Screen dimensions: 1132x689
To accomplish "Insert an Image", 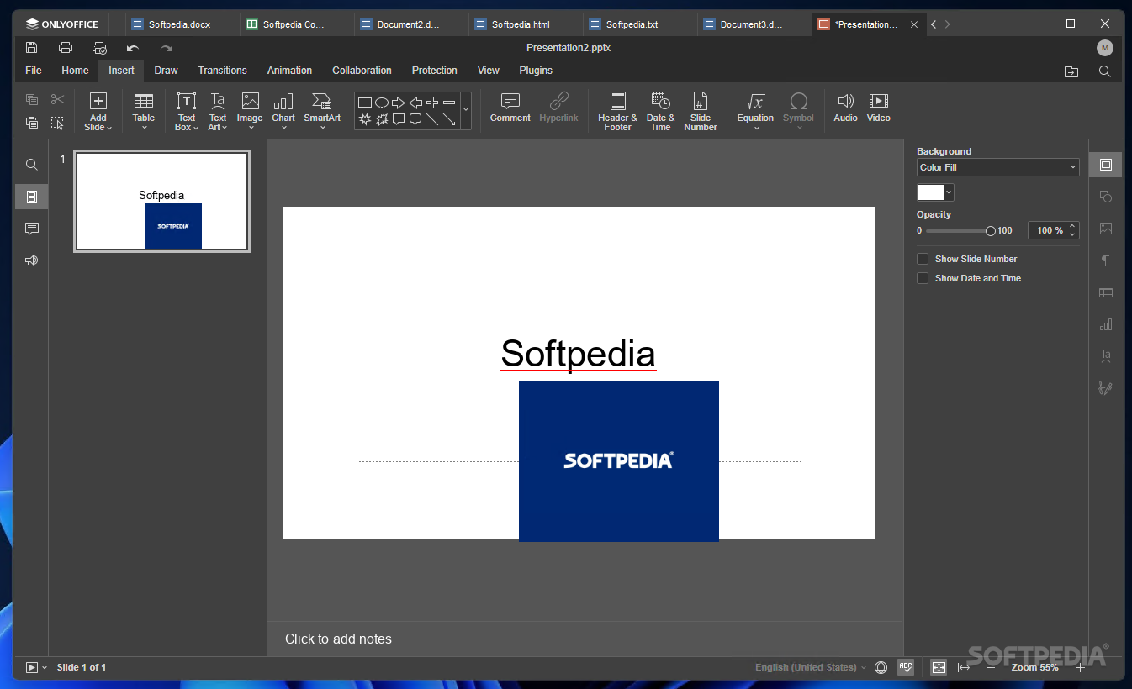I will click(x=250, y=112).
